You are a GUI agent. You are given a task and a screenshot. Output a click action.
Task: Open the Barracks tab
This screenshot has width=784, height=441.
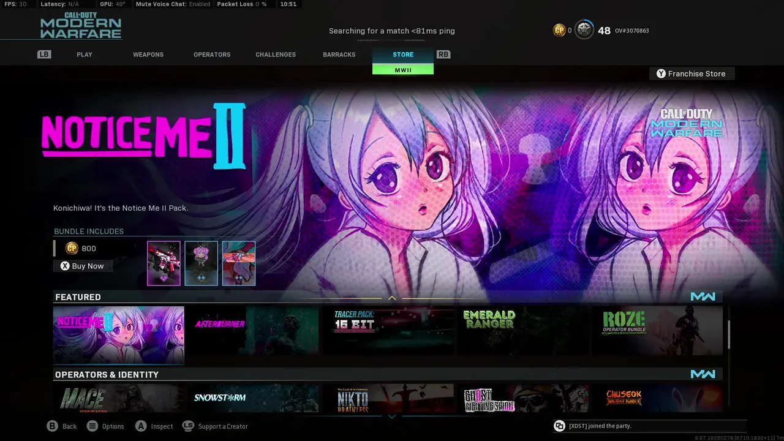339,55
